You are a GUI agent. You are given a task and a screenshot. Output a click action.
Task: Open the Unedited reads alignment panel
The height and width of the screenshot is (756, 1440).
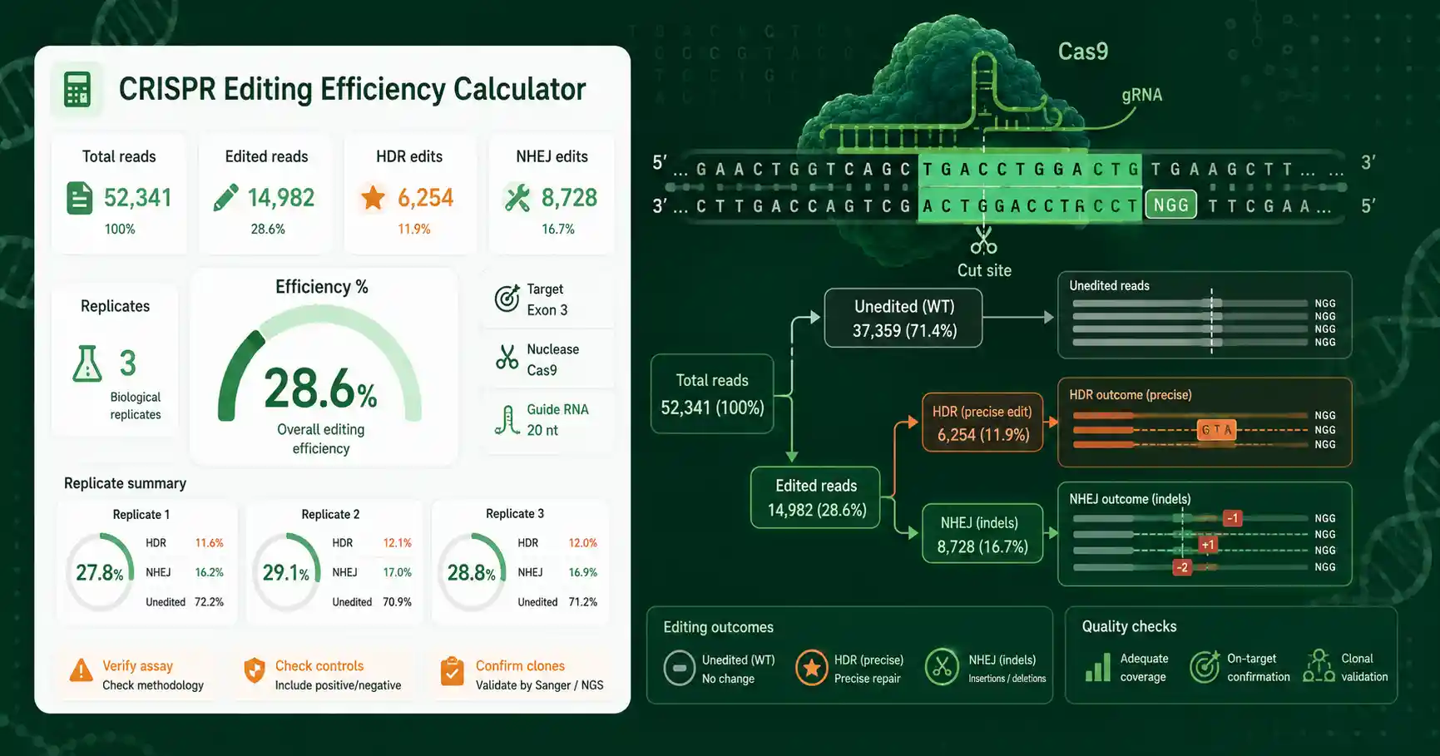[1205, 315]
